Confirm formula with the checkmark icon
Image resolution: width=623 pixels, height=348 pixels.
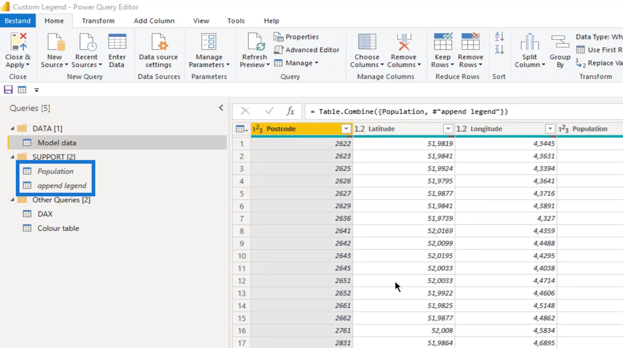pyautogui.click(x=269, y=111)
